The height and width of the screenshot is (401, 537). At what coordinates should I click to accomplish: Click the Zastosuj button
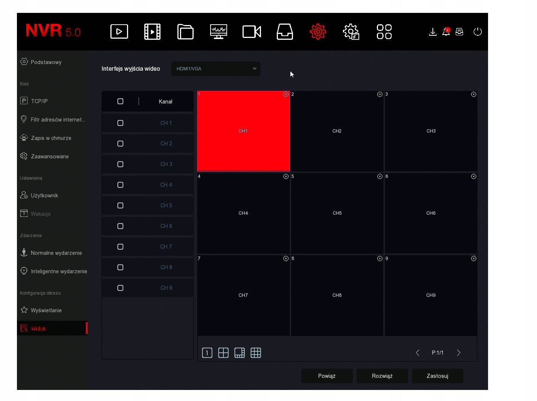point(437,376)
